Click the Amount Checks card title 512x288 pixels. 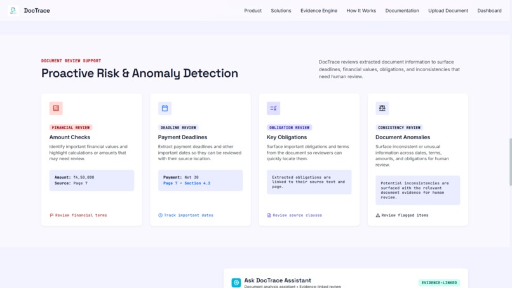tap(69, 137)
